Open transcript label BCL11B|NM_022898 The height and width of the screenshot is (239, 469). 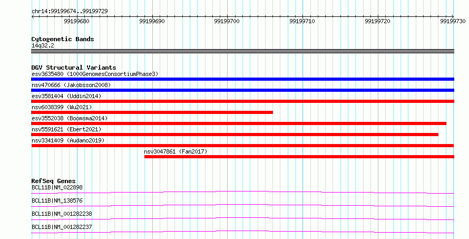57,187
